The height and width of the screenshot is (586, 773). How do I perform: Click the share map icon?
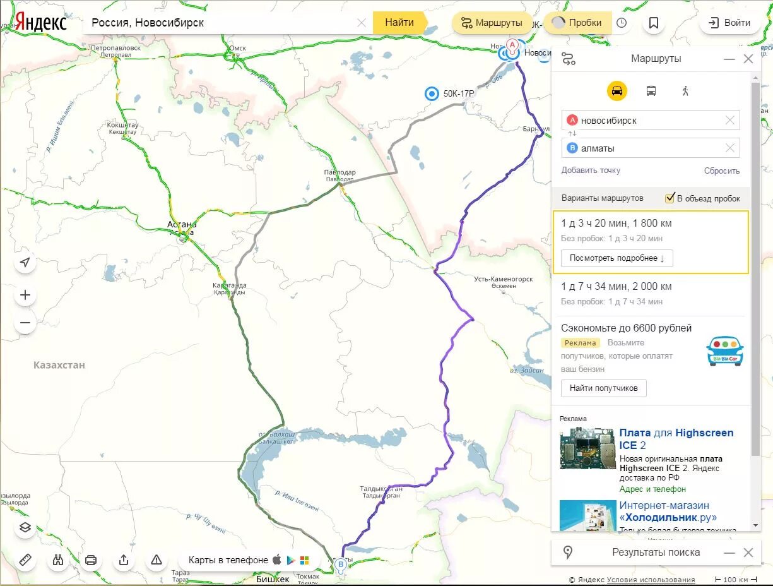tap(124, 559)
